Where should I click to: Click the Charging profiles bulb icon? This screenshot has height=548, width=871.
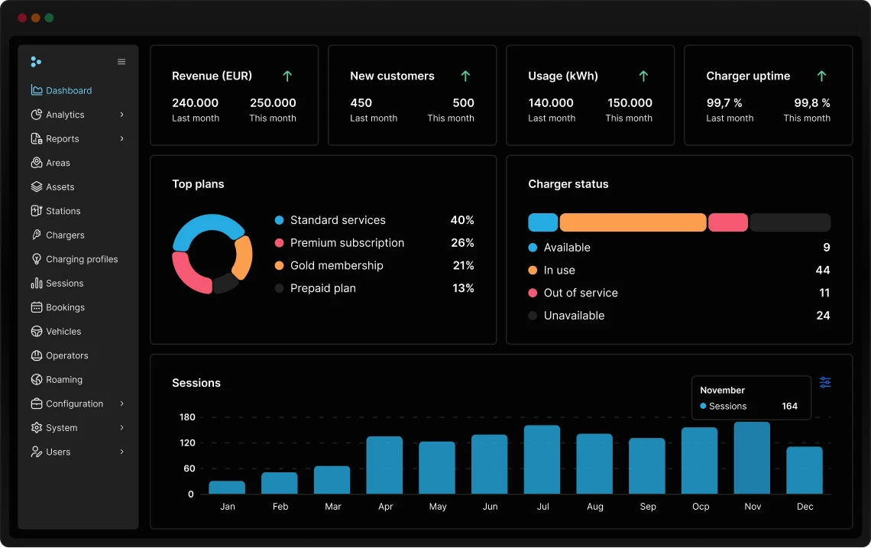[37, 259]
